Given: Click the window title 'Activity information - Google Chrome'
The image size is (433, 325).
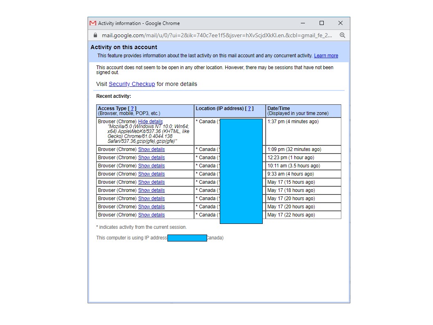Looking at the screenshot, I should 139,23.
